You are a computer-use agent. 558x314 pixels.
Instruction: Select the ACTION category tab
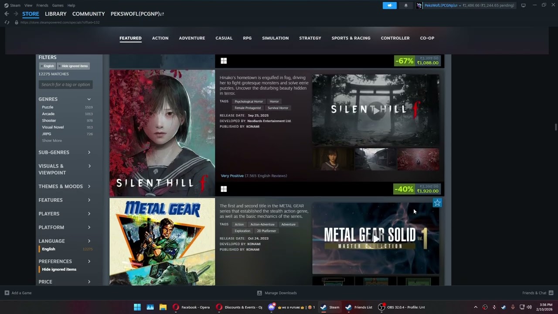point(160,38)
